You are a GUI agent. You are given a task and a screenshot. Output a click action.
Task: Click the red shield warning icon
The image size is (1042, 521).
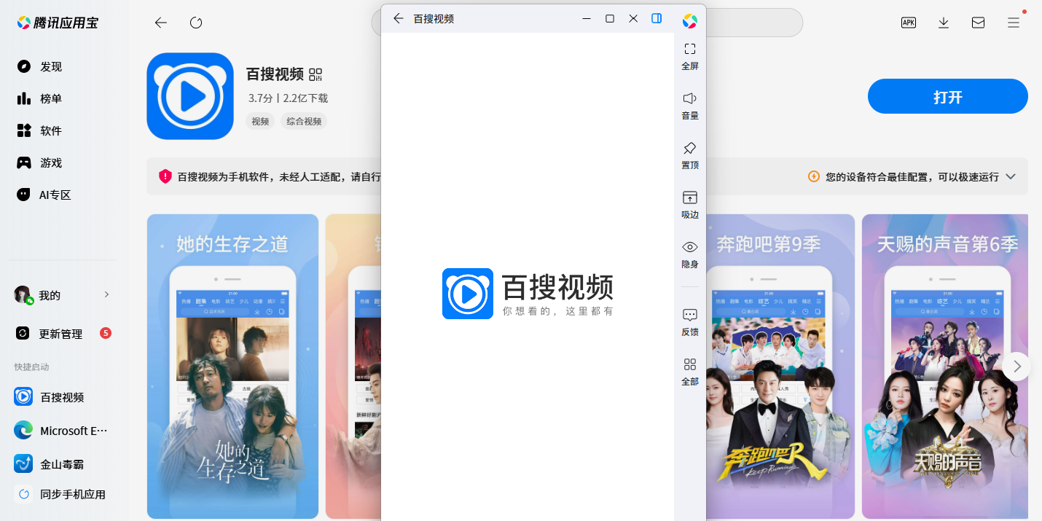point(165,176)
